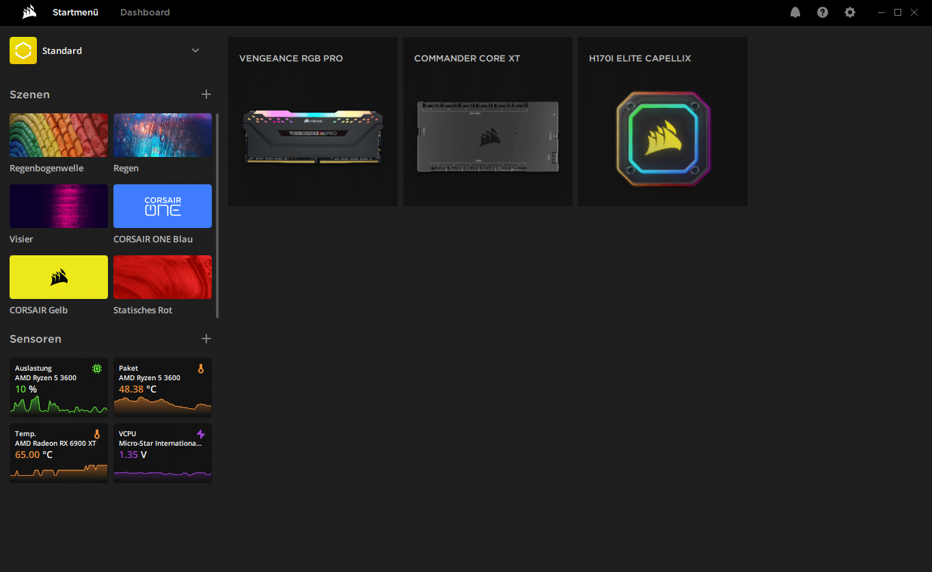Screen dimensions: 932x572
Task: Add a new sensor with plus icon
Action: 206,339
